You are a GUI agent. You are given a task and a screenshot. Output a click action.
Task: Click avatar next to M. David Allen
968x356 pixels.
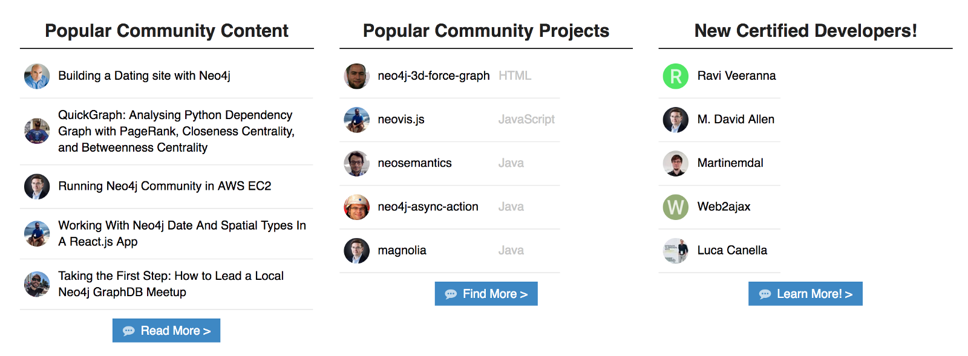point(676,120)
